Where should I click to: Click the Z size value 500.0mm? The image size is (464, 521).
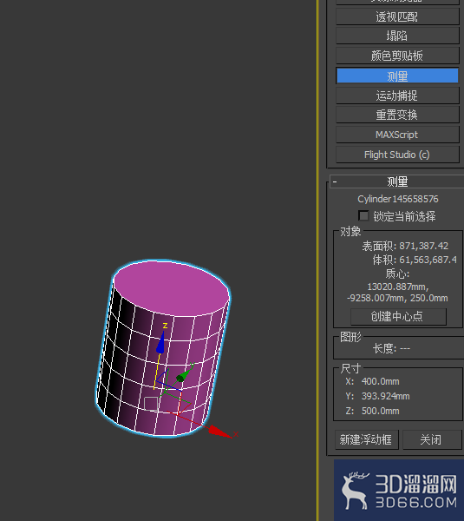click(x=381, y=411)
